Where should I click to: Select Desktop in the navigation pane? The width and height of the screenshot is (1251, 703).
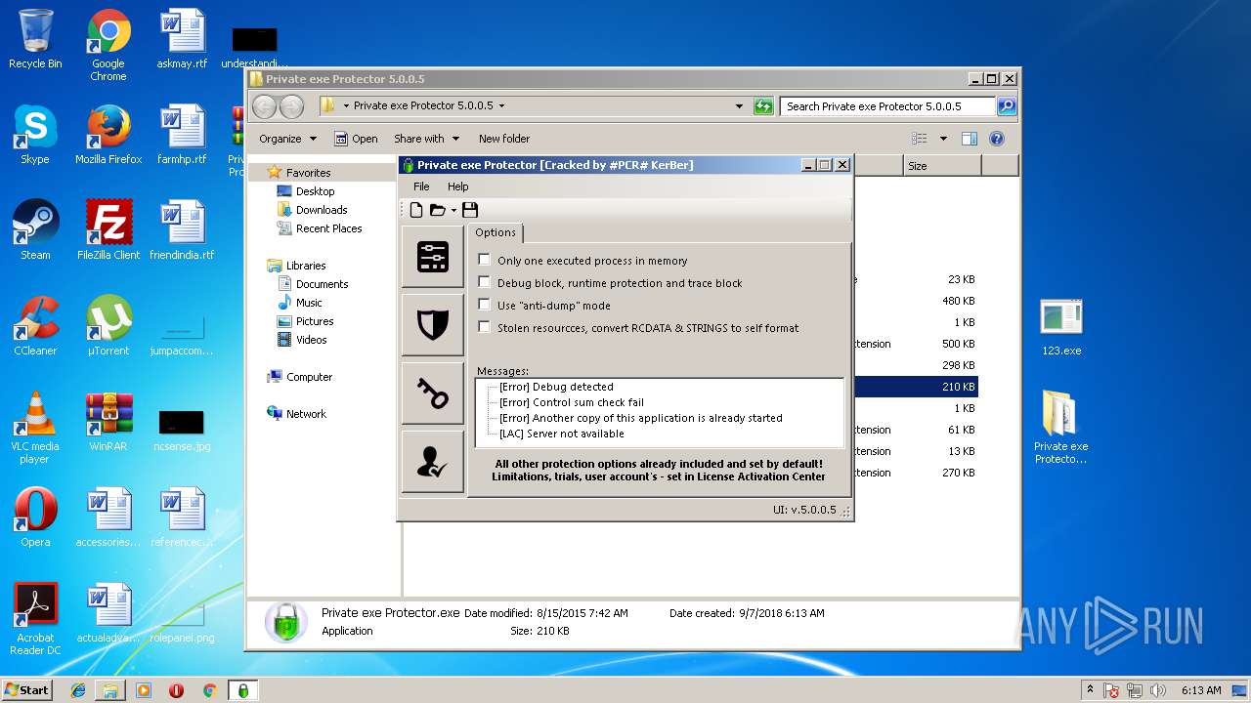pyautogui.click(x=315, y=191)
